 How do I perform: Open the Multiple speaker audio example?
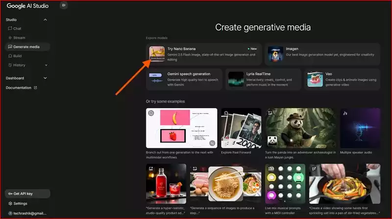(x=360, y=128)
